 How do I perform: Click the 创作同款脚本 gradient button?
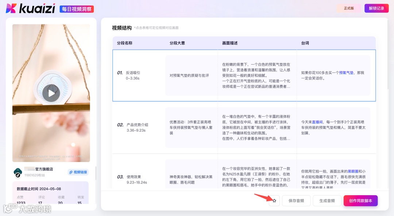coord(360,200)
